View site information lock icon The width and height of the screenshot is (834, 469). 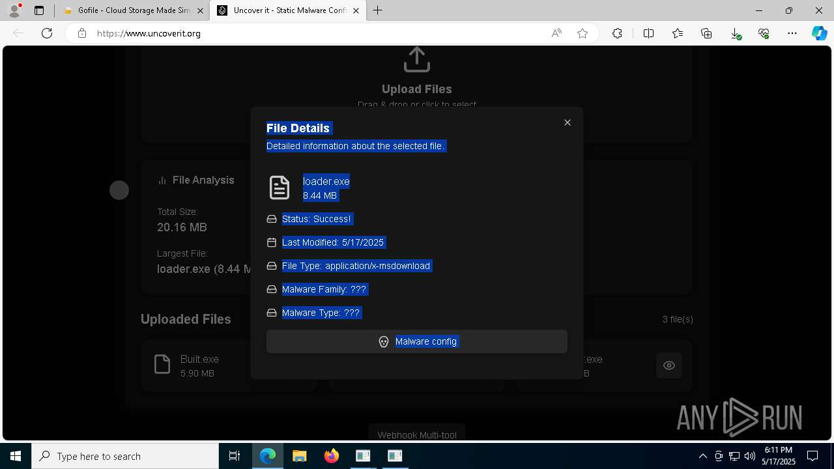(81, 33)
